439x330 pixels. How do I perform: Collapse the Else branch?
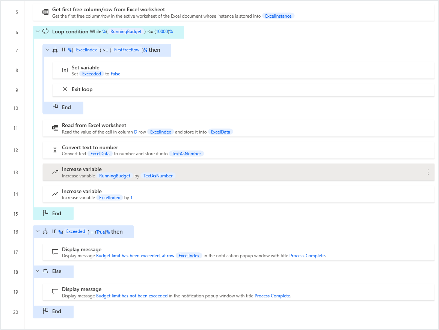[37, 270]
